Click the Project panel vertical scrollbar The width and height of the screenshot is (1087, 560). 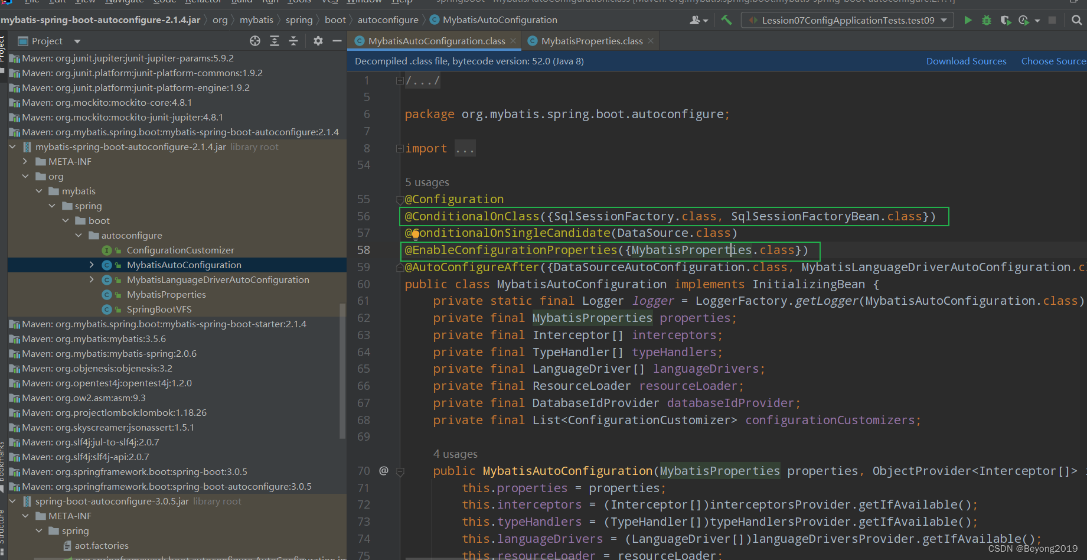342,371
